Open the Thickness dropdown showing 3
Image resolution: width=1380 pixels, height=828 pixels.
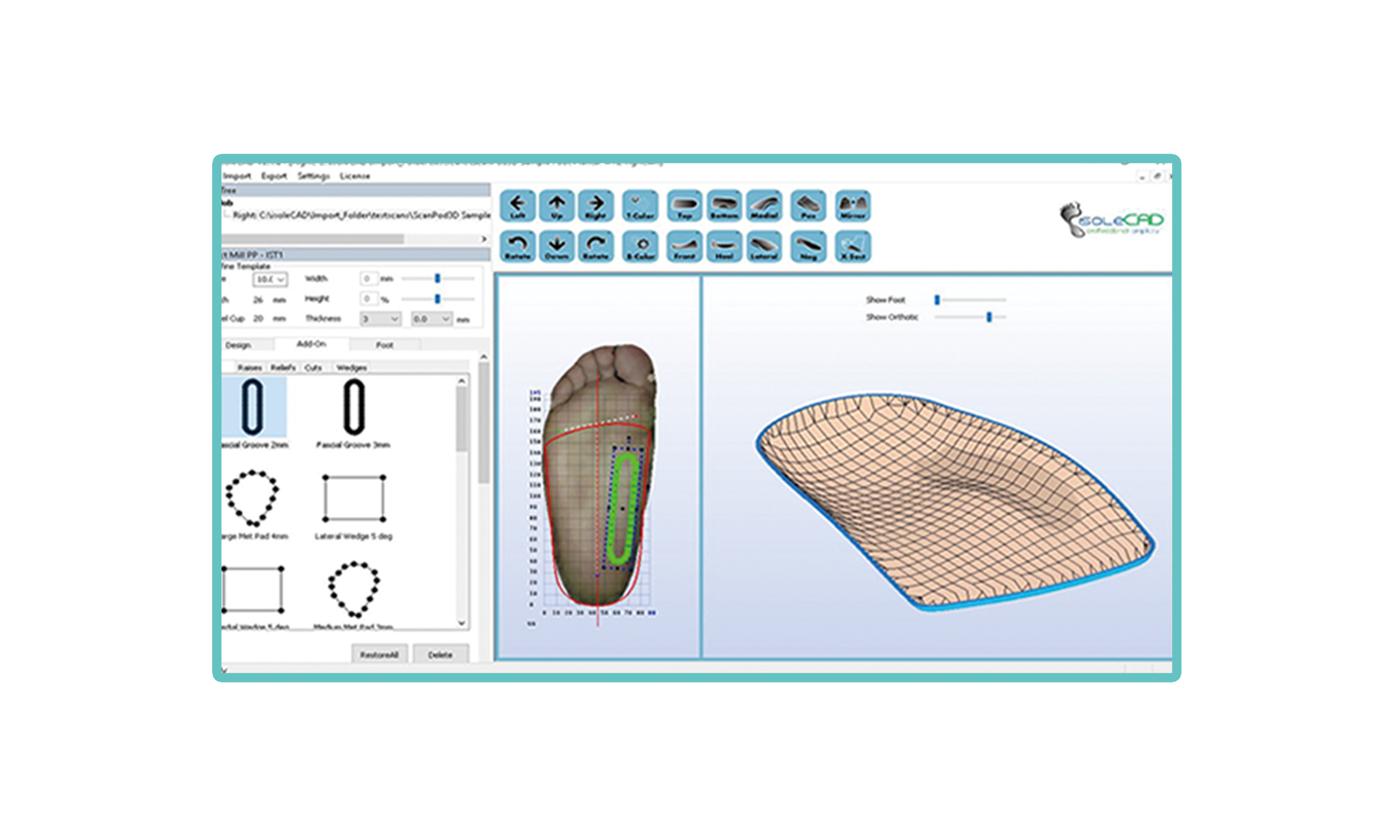coord(380,319)
